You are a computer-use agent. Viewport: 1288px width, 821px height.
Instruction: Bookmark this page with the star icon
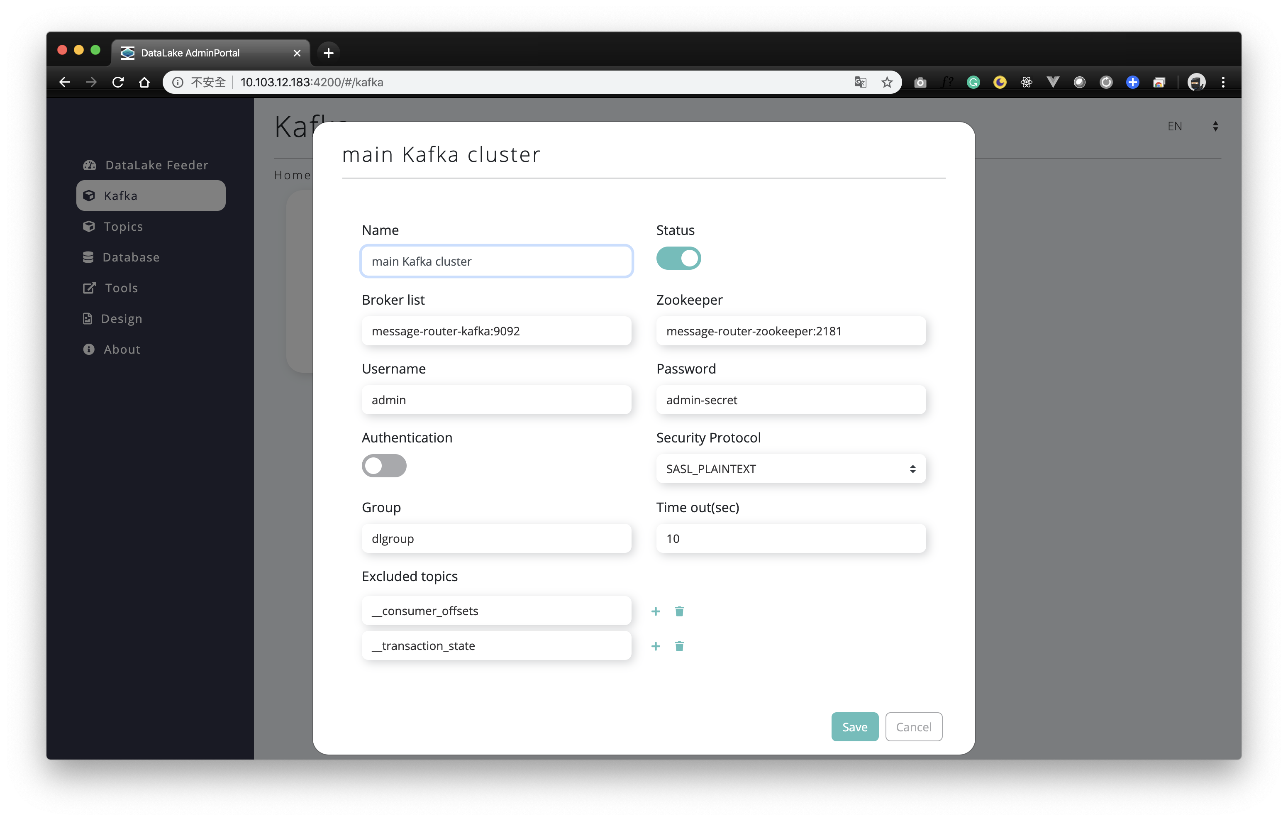887,82
